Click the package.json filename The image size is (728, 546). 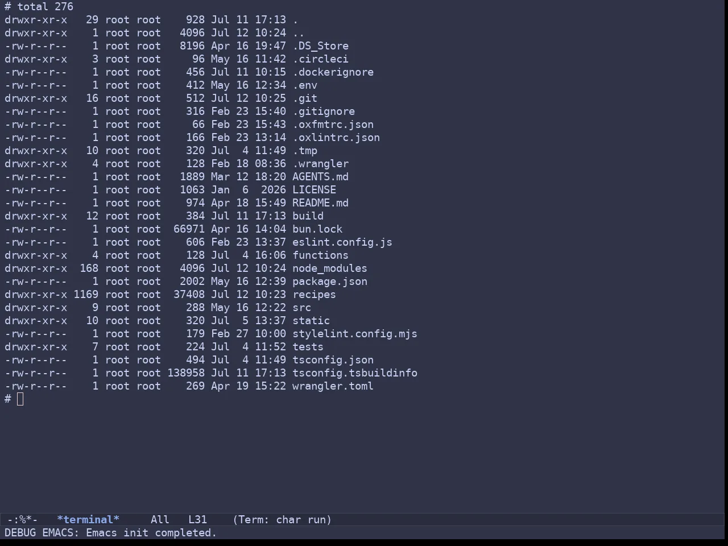(x=330, y=281)
